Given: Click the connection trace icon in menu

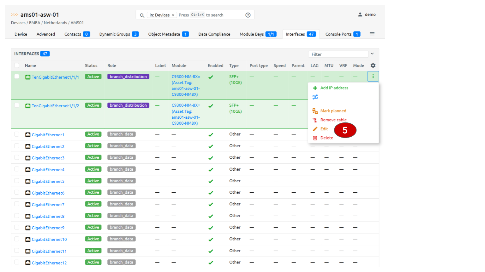Looking at the screenshot, I should 315,97.
